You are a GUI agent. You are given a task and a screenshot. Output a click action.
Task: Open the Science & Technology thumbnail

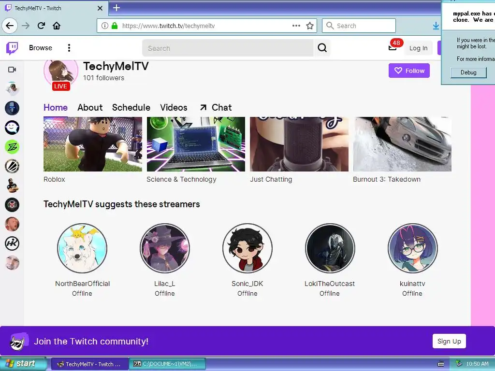(196, 144)
